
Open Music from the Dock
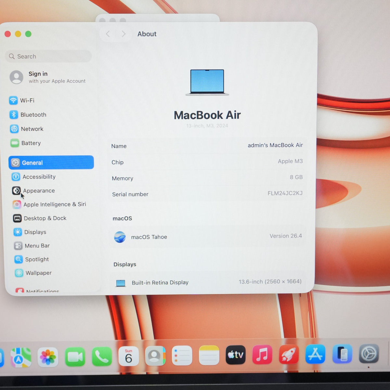coord(262,355)
